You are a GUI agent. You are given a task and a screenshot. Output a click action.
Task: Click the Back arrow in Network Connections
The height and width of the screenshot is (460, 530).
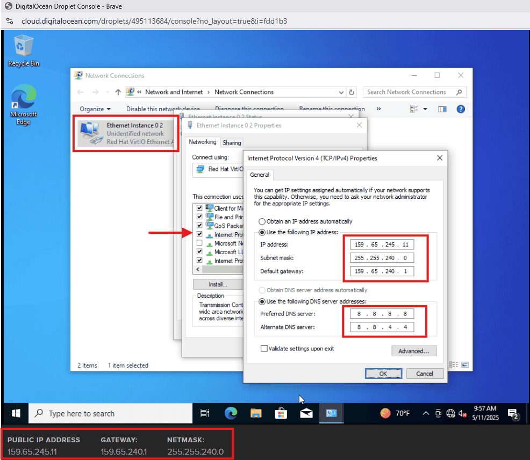pos(81,92)
